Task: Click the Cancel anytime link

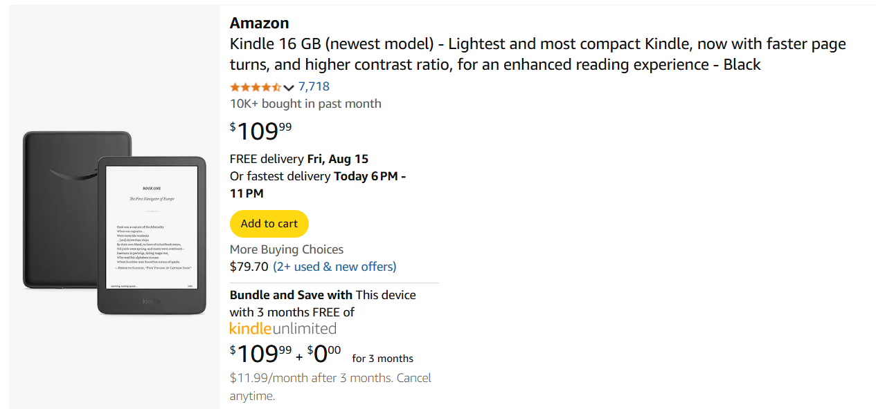Action: pos(416,377)
